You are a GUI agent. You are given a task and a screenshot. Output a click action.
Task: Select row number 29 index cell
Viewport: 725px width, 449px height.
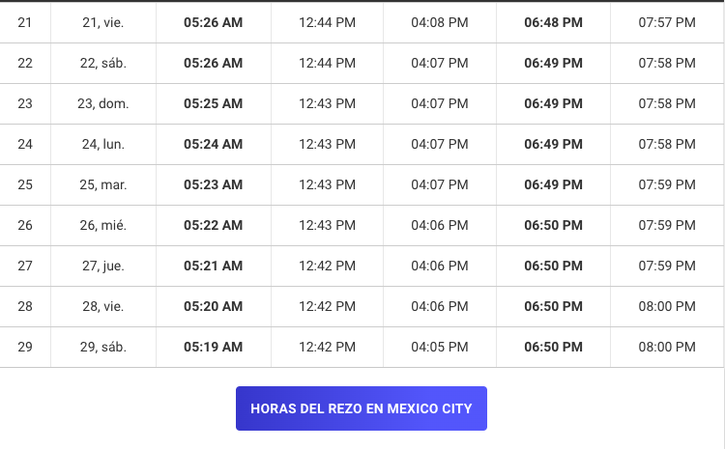pos(25,347)
